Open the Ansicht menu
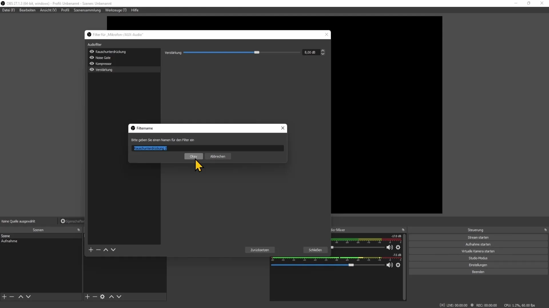This screenshot has height=308, width=549. tap(48, 10)
